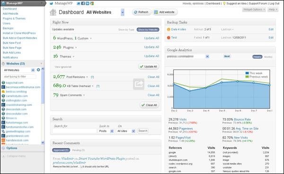Image resolution: width=284 pixels, height=174 pixels.
Task: Click the Dashboard home icon
Action: [x=53, y=12]
